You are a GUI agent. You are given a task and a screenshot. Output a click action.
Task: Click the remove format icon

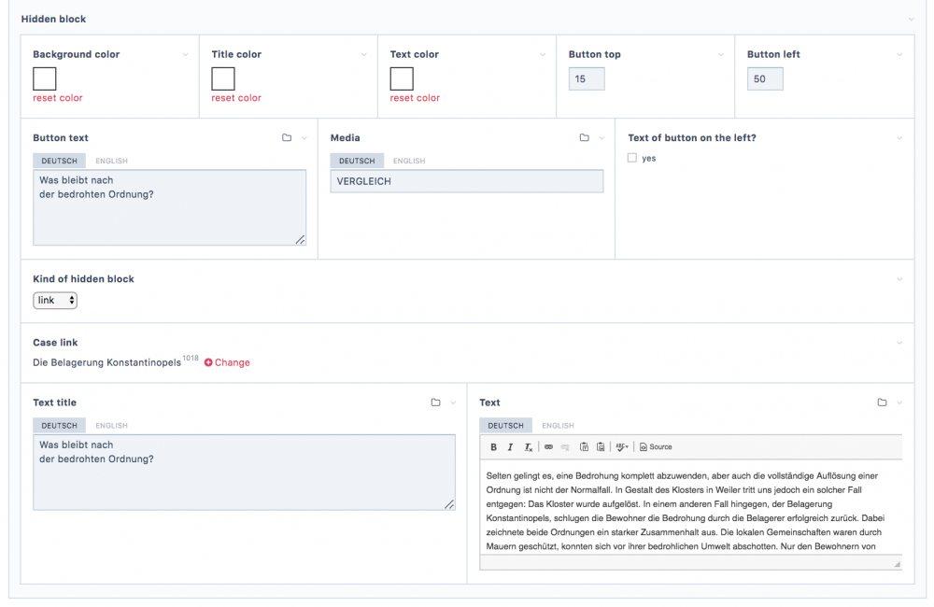coord(528,447)
